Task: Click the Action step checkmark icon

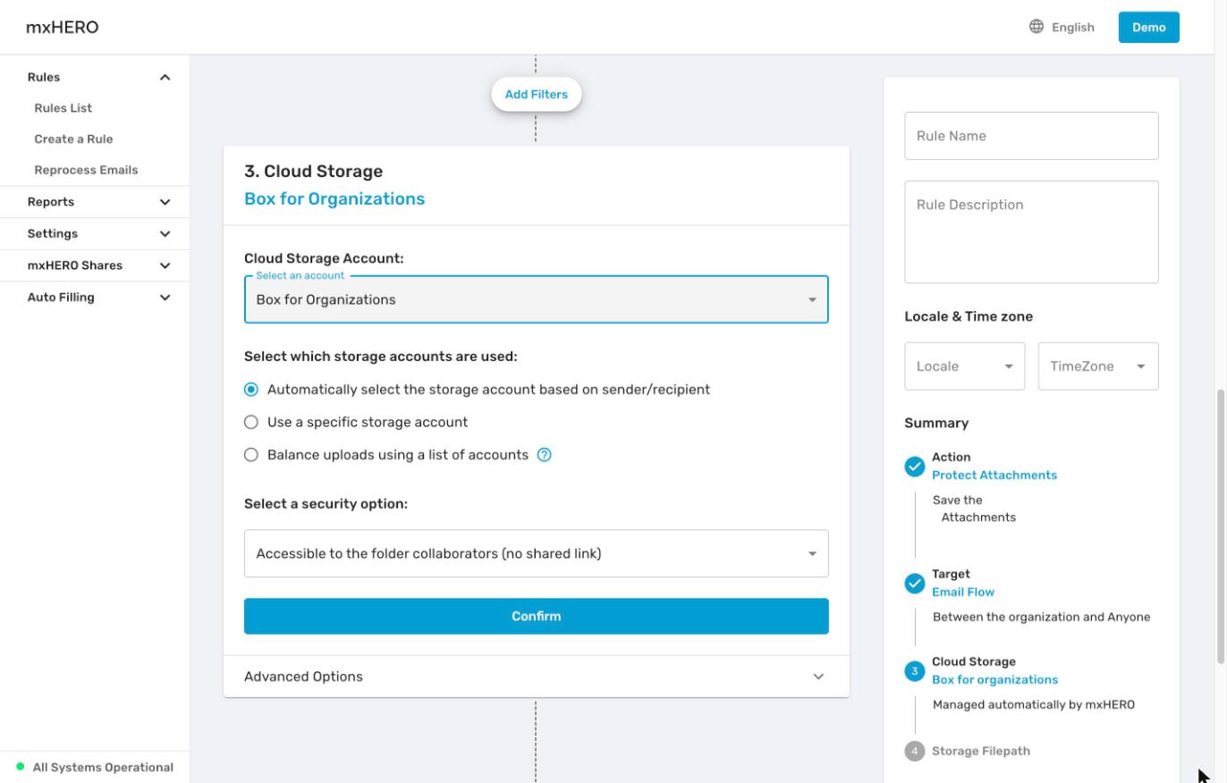Action: point(914,467)
